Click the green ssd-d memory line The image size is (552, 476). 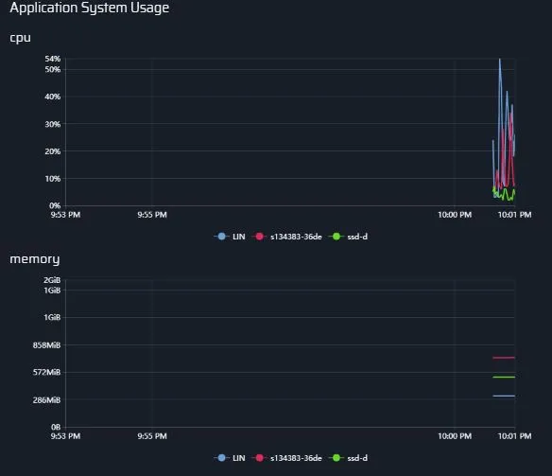click(504, 377)
